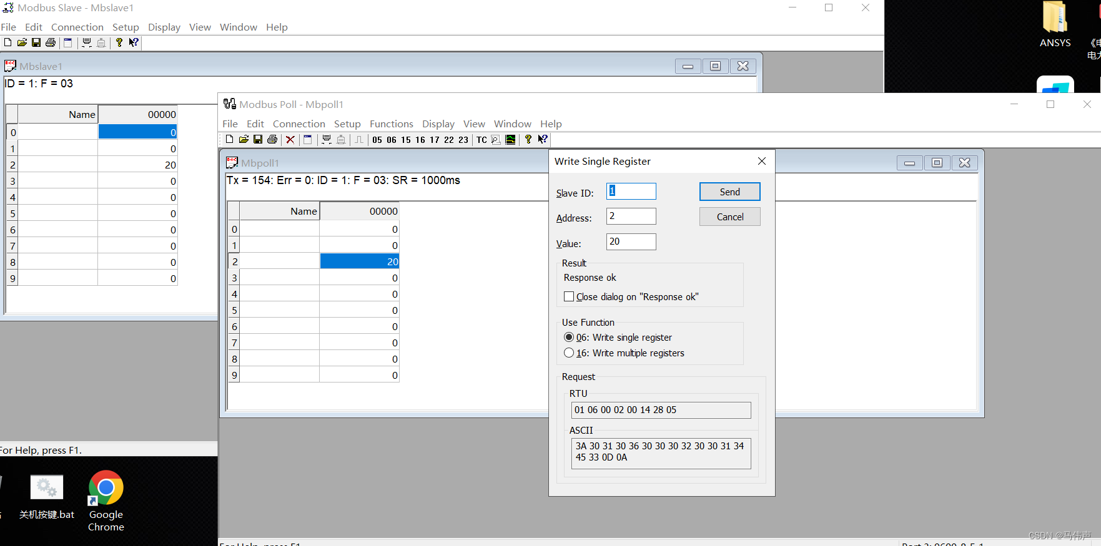This screenshot has width=1101, height=546.
Task: Select value 20 cell in Mbpoll1 row 2
Action: (359, 261)
